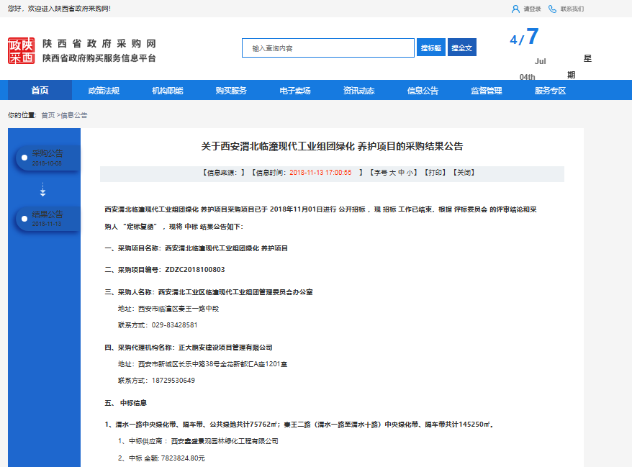
Task: Click the contact us phone icon
Action: pos(552,9)
